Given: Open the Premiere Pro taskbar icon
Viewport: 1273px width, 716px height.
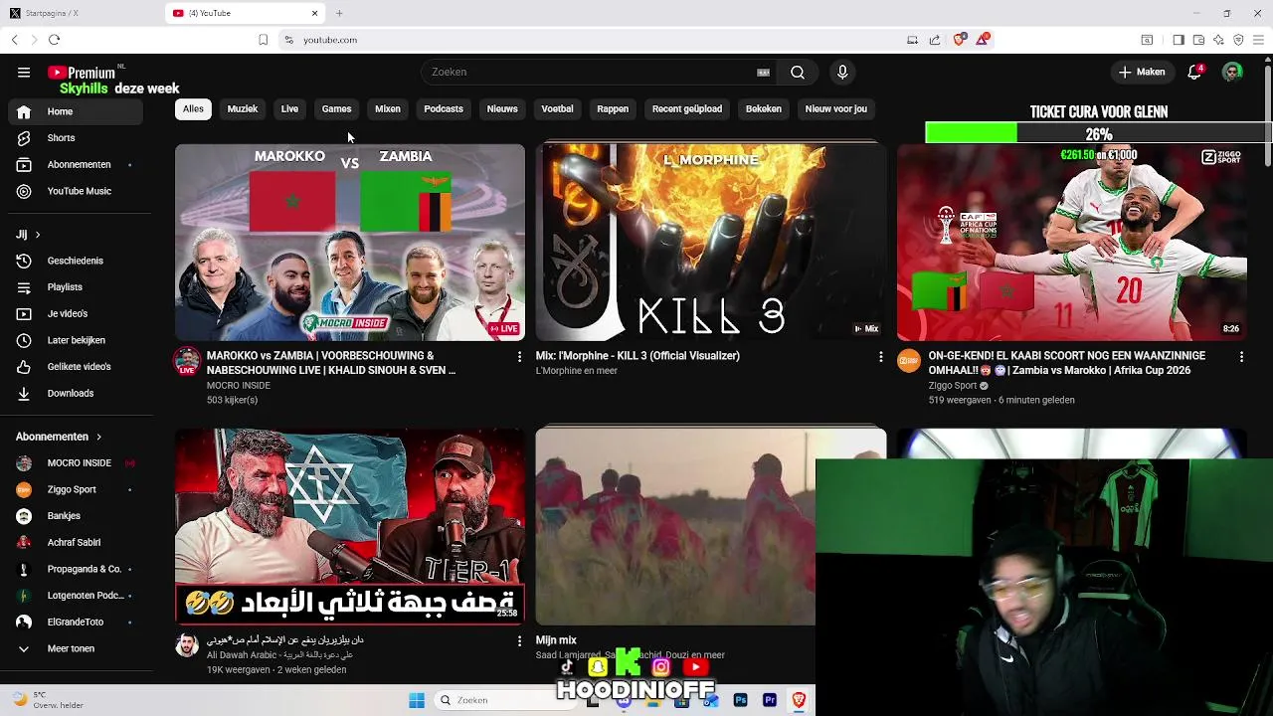Looking at the screenshot, I should pos(770,700).
